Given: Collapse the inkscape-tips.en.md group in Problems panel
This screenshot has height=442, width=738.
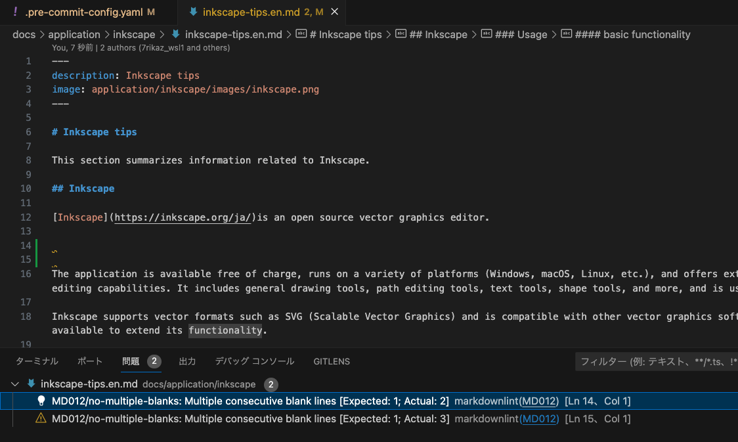Looking at the screenshot, I should (x=14, y=384).
